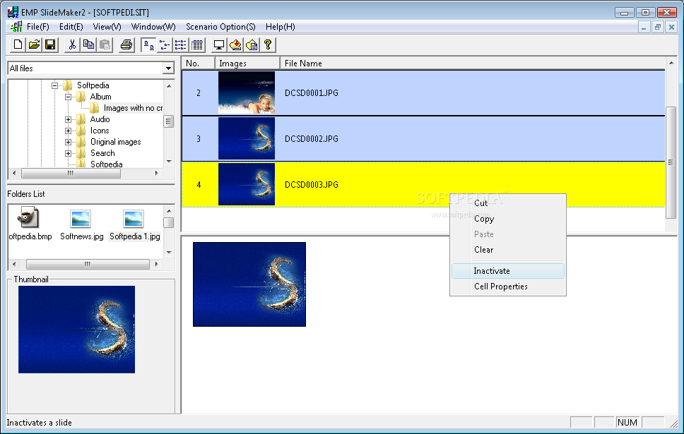Click the slide 3 thumbnail image
This screenshot has width=684, height=434.
tap(247, 138)
